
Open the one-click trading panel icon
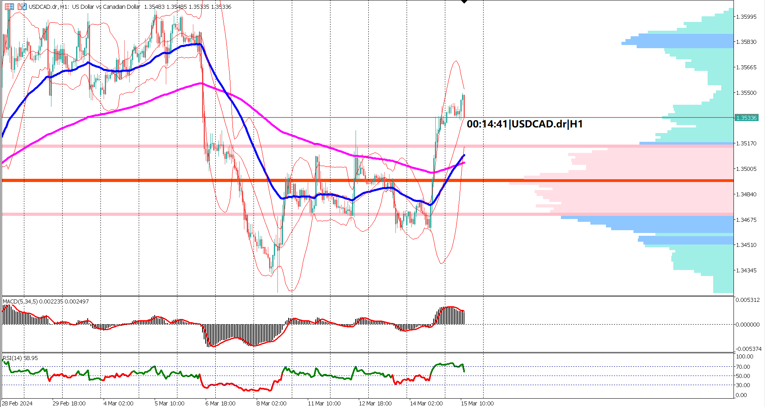(22, 6)
